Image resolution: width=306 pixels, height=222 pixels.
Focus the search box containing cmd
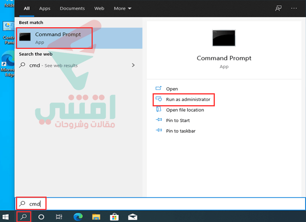tap(160, 204)
